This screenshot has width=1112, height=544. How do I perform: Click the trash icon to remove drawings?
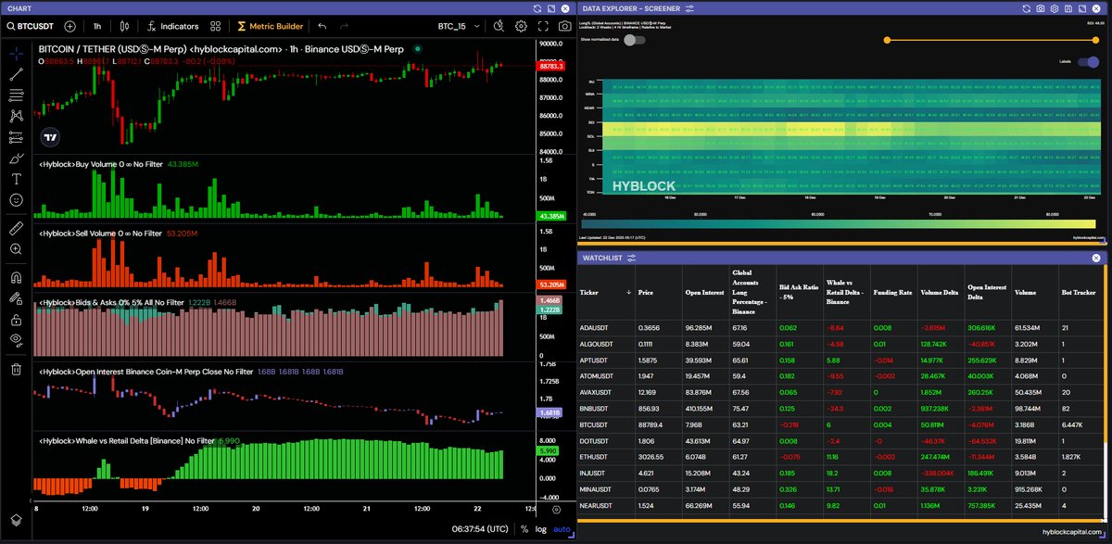tap(16, 370)
